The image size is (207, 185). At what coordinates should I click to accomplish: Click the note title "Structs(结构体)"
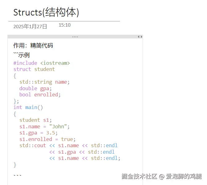coord(46,12)
